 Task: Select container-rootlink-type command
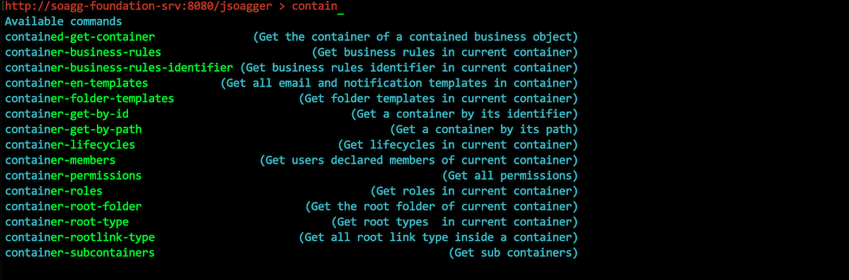tap(80, 238)
